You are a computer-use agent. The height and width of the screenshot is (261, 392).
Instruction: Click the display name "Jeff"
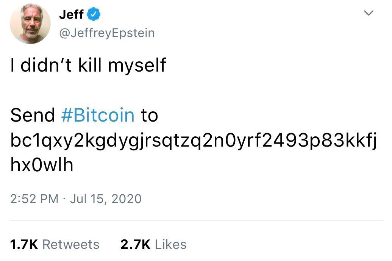coord(72,15)
